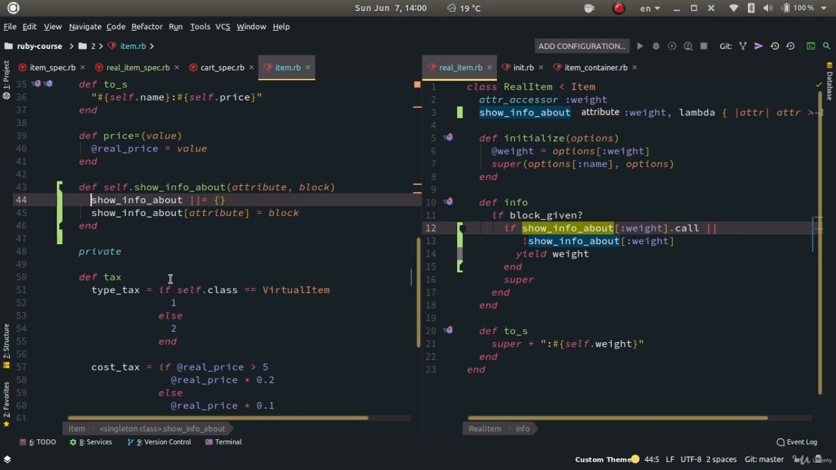Open the 2: Favorites tool window
This screenshot has width=836, height=470.
(6, 405)
